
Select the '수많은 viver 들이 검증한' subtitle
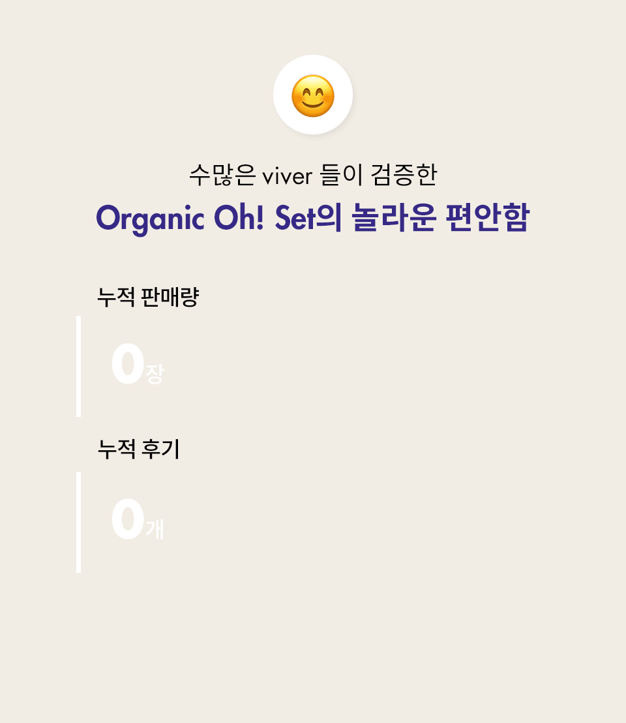[x=313, y=176]
